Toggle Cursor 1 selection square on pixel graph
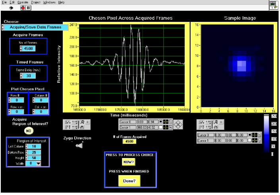Screen dimensions: 280x195 pos(161,127)
